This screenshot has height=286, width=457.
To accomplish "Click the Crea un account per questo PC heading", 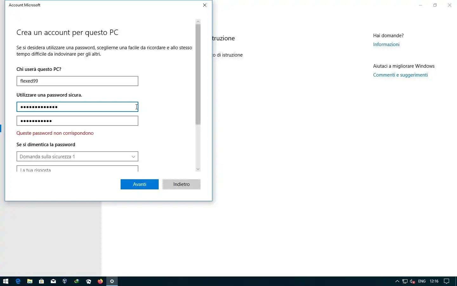I will pos(67,32).
